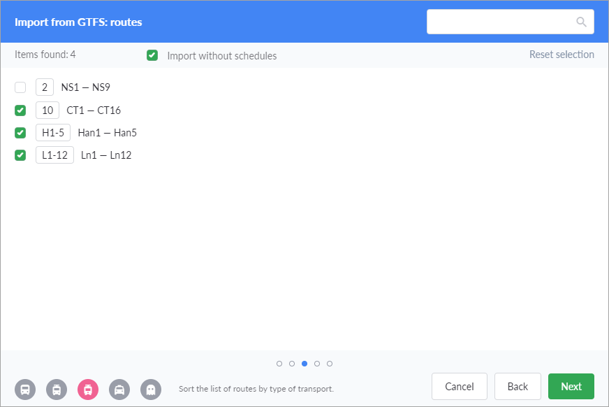Screen dimensions: 609x407
Task: Click into the search routes field
Action: pos(500,22)
